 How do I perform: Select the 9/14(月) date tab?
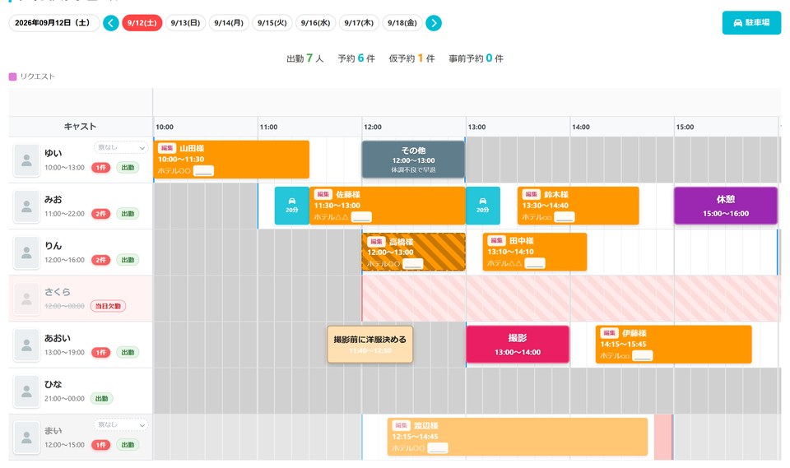229,23
